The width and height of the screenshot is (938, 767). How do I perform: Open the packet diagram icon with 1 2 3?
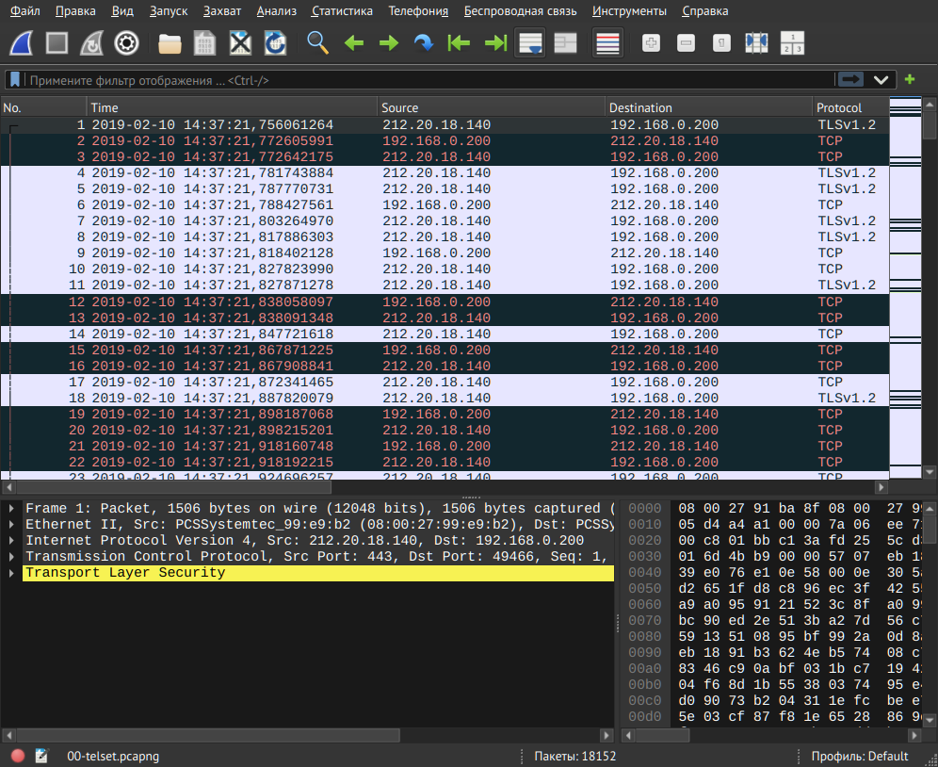[792, 43]
